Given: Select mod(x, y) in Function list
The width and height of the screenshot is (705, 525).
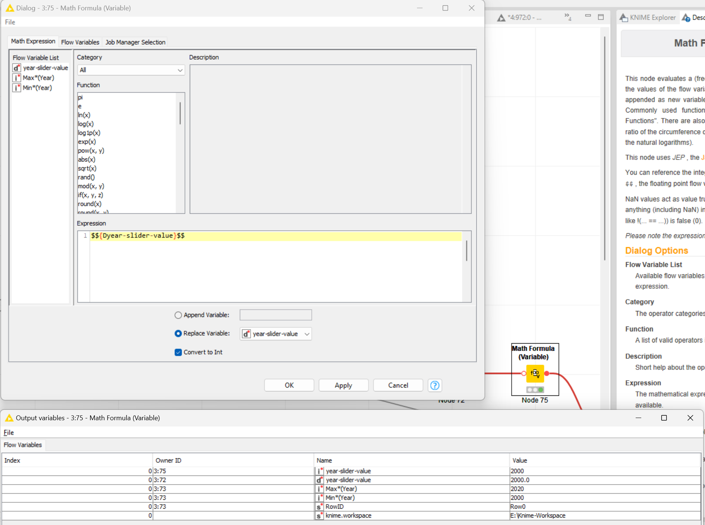Looking at the screenshot, I should click(x=91, y=186).
